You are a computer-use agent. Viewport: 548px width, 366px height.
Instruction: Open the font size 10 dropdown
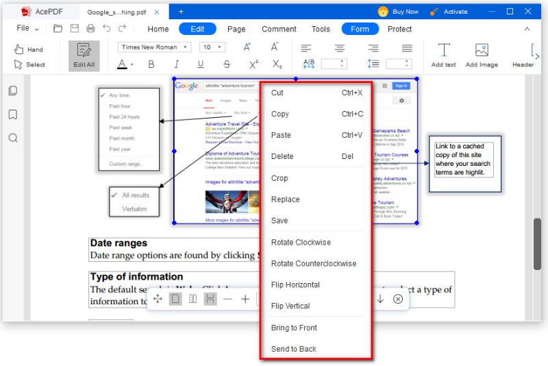click(x=212, y=47)
